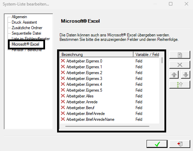Toggle red X on Arbeitgeber.Alles row
The width and height of the screenshot is (193, 151).
coord(63,96)
